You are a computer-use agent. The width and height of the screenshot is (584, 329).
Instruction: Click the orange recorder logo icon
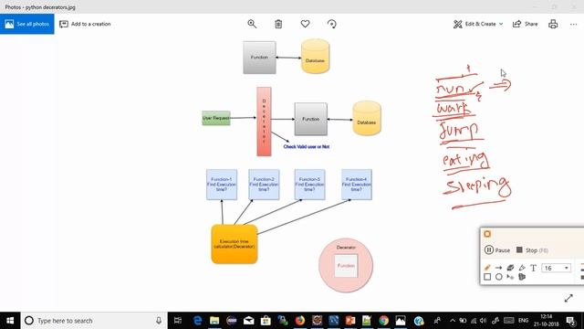[x=487, y=234]
